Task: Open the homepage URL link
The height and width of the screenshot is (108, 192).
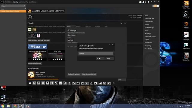Action: (76, 33)
